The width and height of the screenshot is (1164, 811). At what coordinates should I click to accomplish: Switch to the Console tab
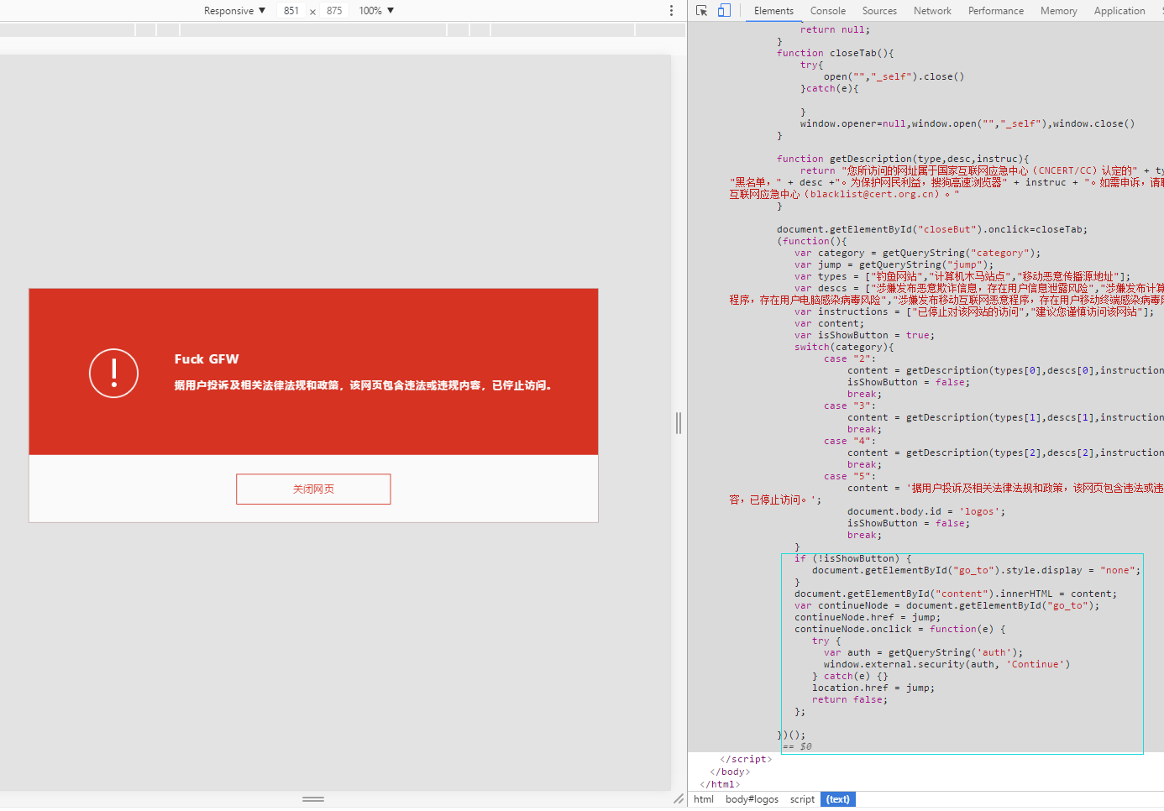(x=827, y=11)
